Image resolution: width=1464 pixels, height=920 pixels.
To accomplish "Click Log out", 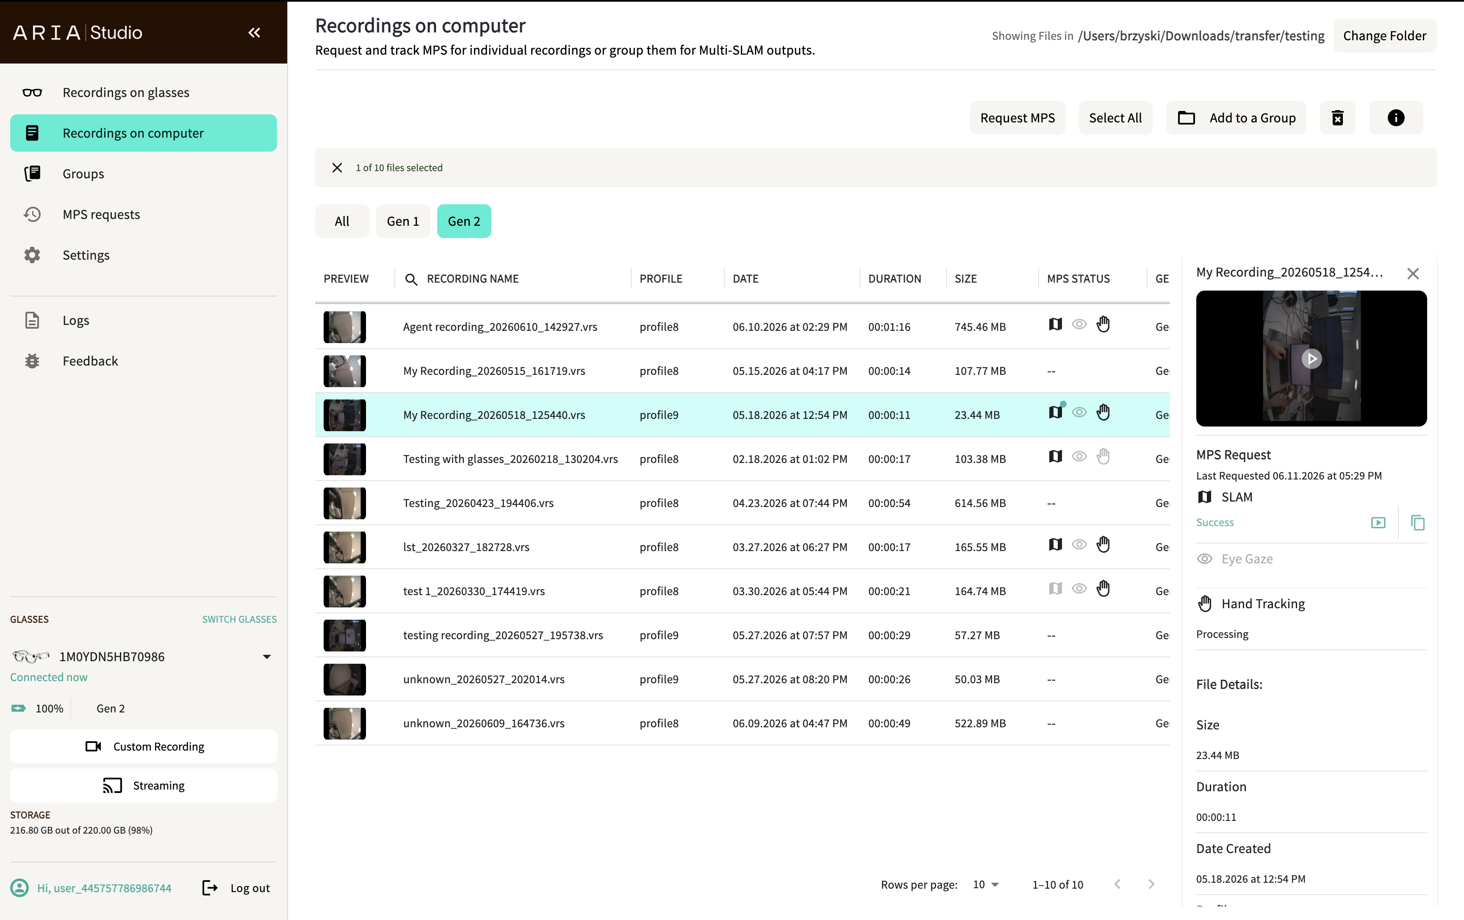I will click(236, 888).
